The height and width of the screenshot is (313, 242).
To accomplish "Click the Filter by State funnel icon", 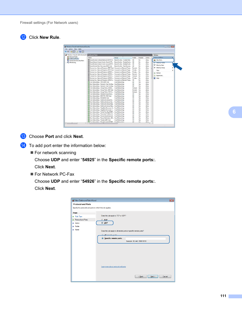I will tap(154, 65).
